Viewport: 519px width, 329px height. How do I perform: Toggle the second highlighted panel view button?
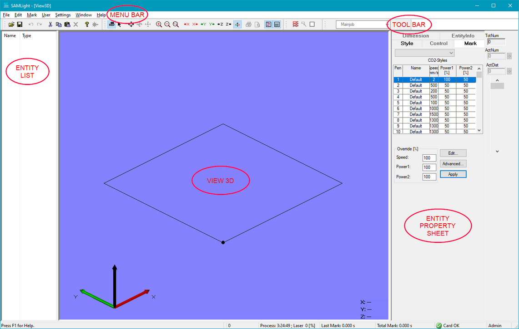pyautogui.click(x=277, y=25)
